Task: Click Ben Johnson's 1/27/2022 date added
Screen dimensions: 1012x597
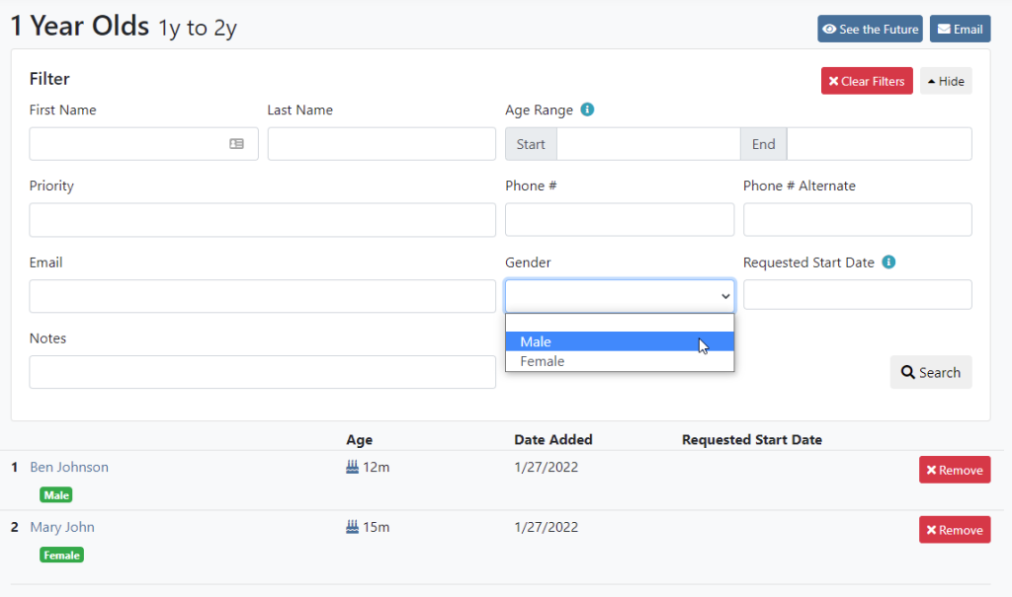Action: click(x=546, y=467)
